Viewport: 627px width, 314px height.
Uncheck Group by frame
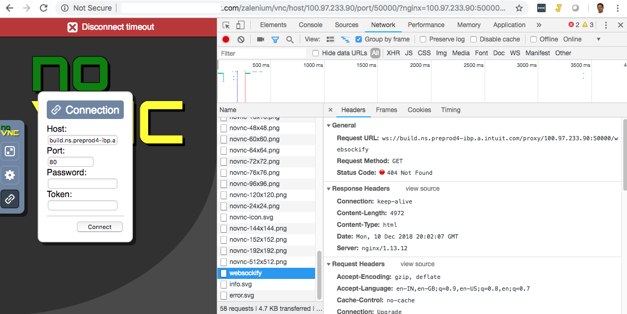point(358,39)
